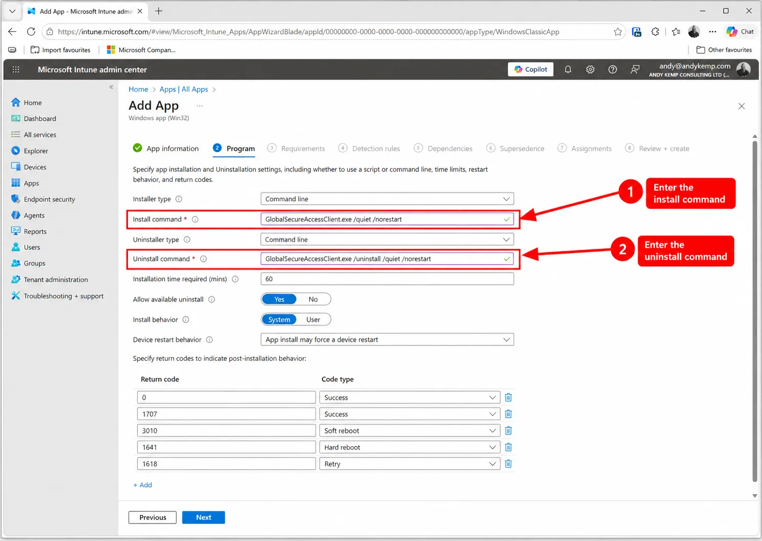Remove the 3010 return code row
This screenshot has height=541, width=762.
click(x=509, y=430)
